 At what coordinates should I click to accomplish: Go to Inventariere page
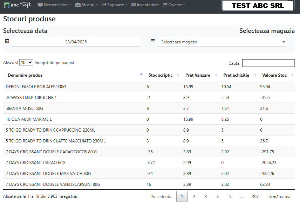[x=145, y=5]
